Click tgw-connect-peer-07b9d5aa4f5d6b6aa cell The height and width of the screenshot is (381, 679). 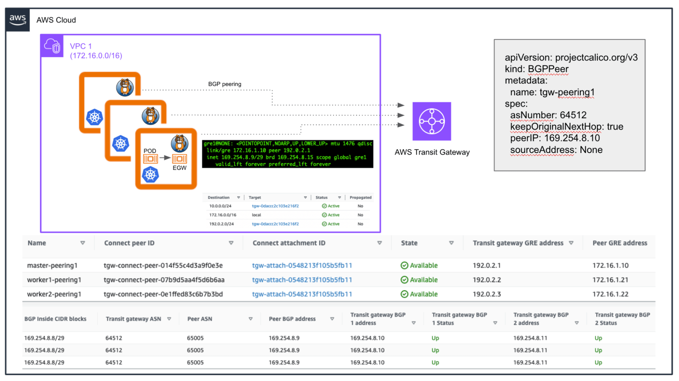tap(164, 280)
